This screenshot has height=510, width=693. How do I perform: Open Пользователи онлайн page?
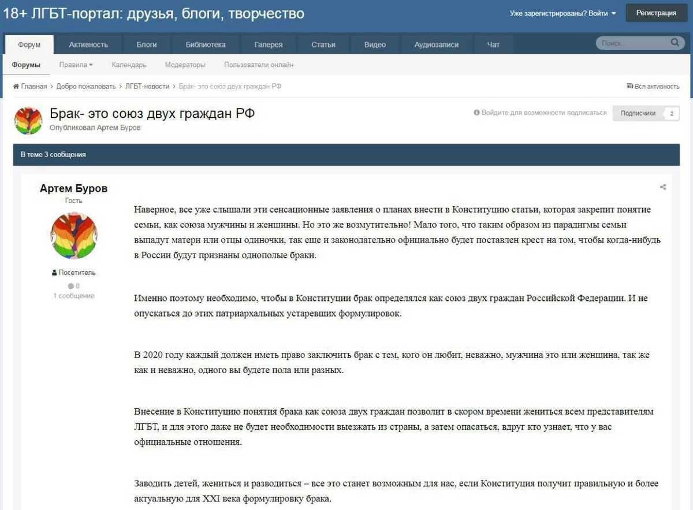[259, 65]
